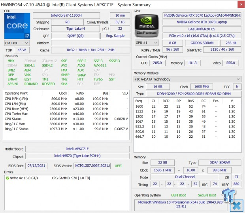Image resolution: width=245 pixels, height=213 pixels.
Task: Click the 45 W TDP value
Action: (x=22, y=50)
